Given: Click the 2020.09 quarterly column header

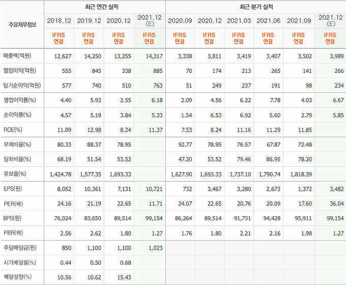Looking at the screenshot, I should pos(180,21).
